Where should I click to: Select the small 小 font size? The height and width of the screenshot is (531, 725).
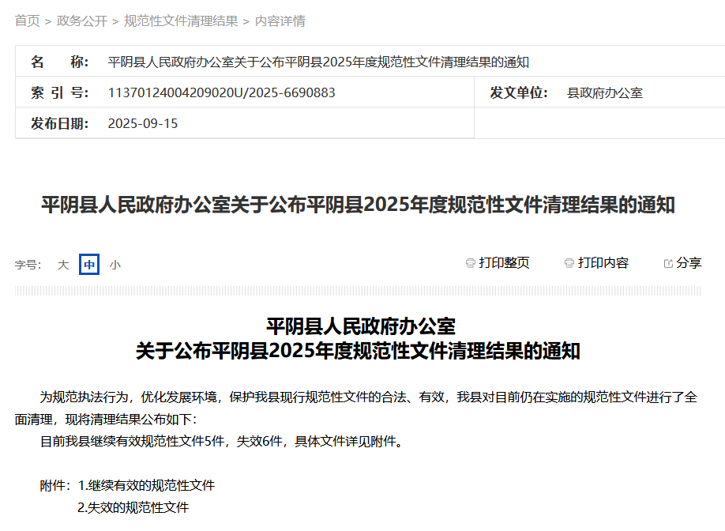click(115, 265)
